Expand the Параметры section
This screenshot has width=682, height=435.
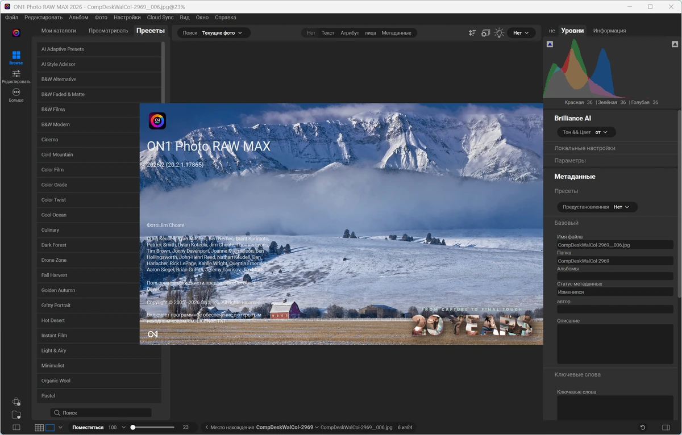(570, 161)
